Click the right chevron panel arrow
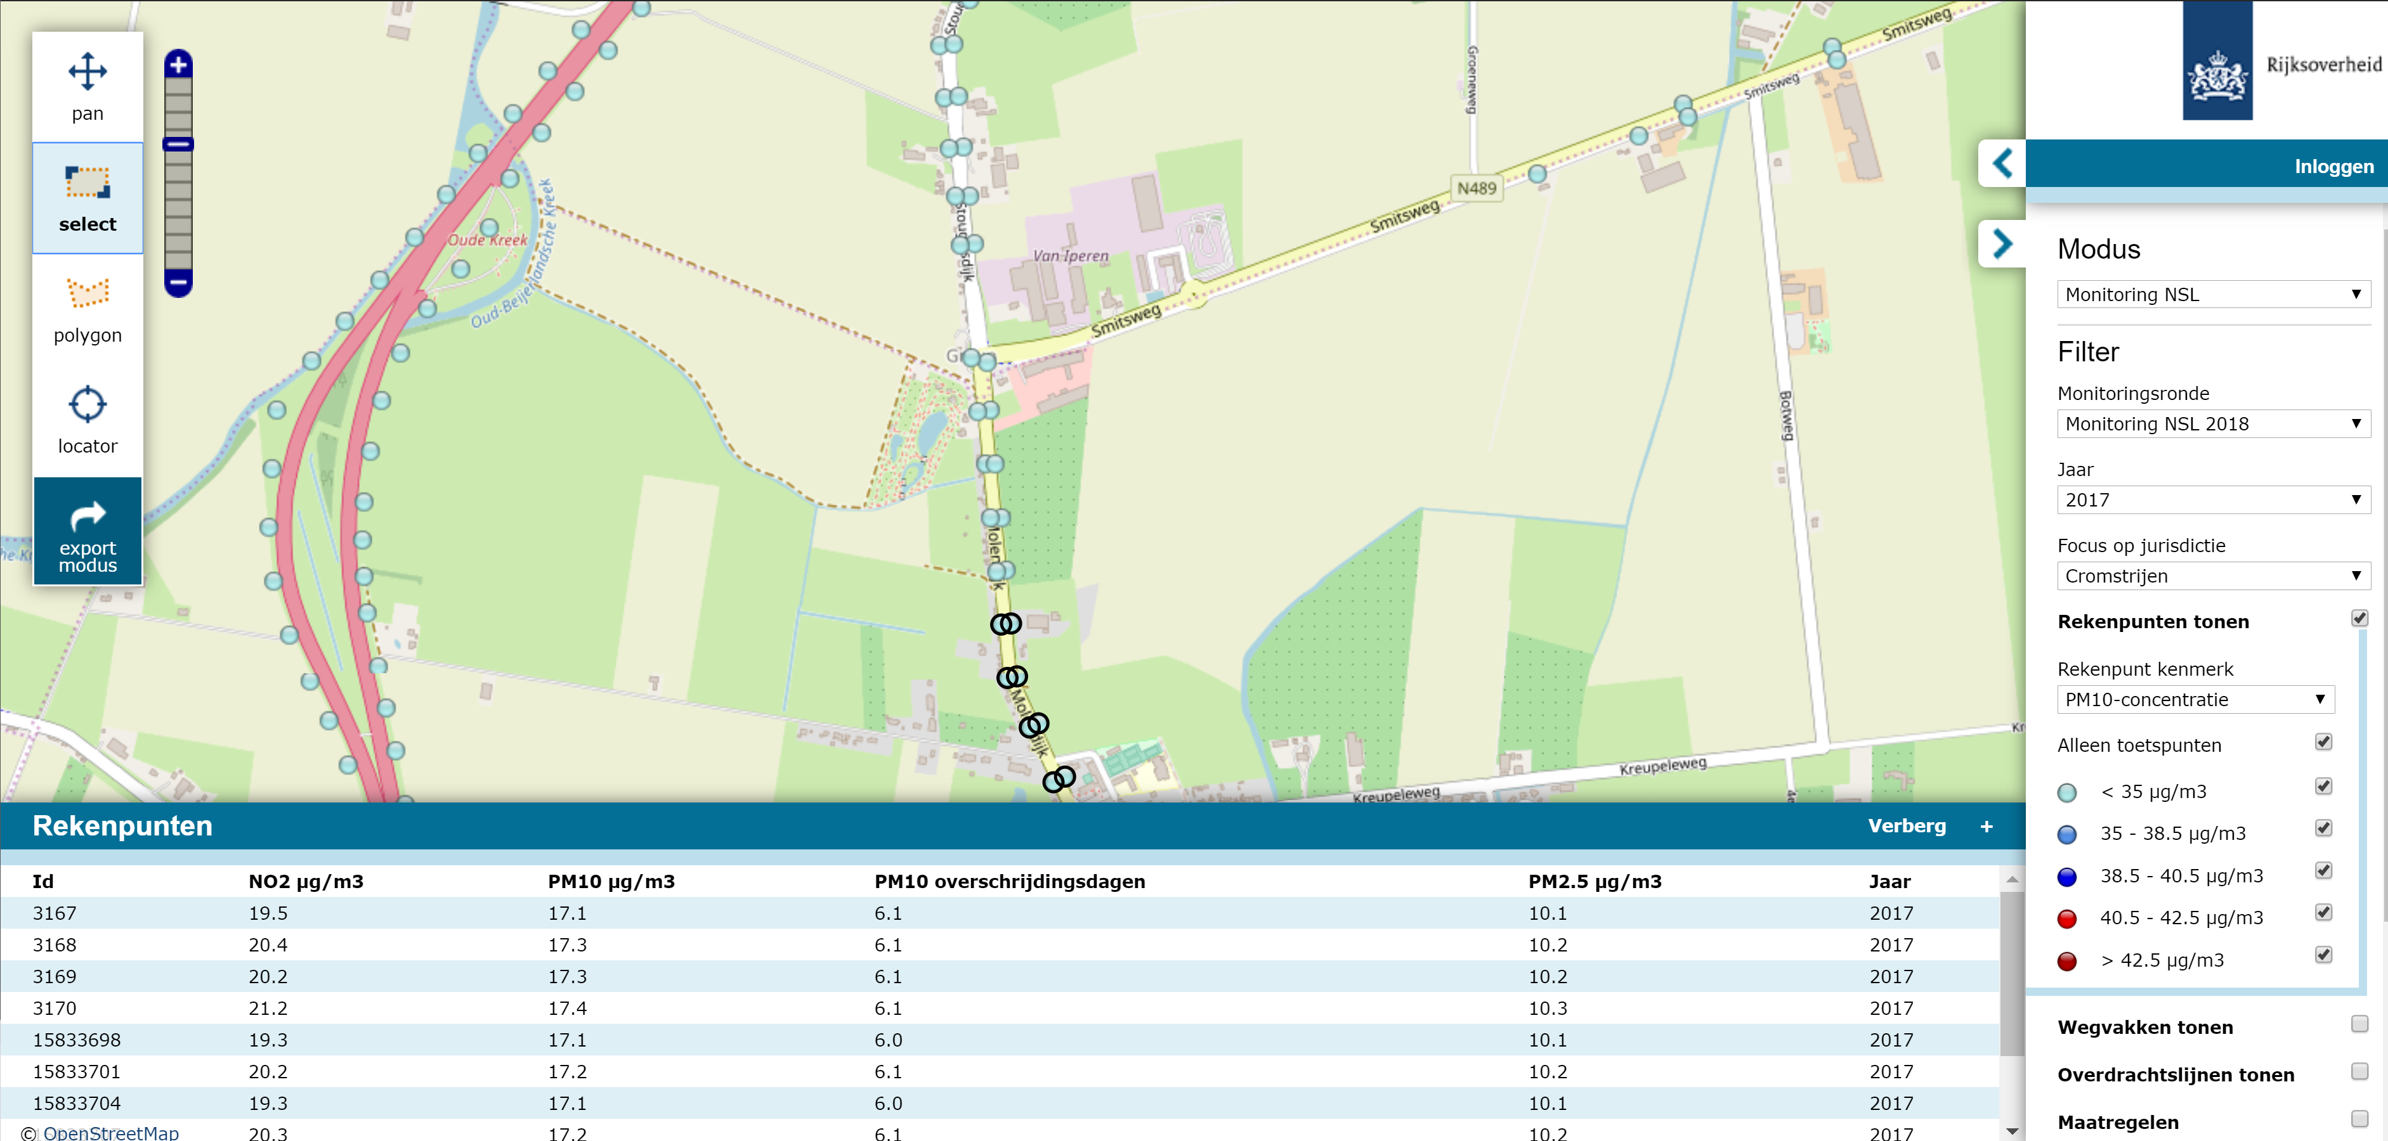The width and height of the screenshot is (2388, 1141). click(2002, 243)
